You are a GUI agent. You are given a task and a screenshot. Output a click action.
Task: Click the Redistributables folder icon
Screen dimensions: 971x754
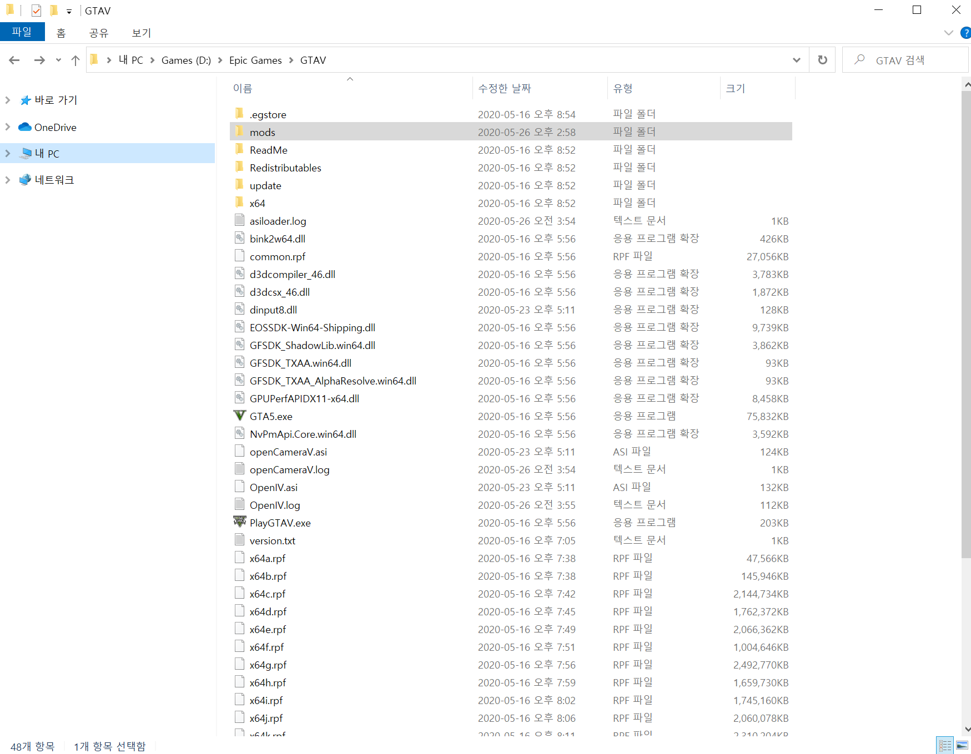(239, 167)
